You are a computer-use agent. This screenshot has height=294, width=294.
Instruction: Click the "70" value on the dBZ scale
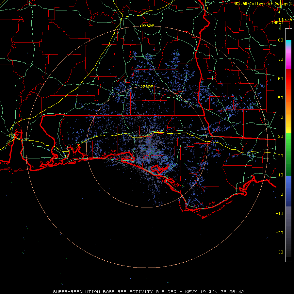pyautogui.click(x=281, y=59)
